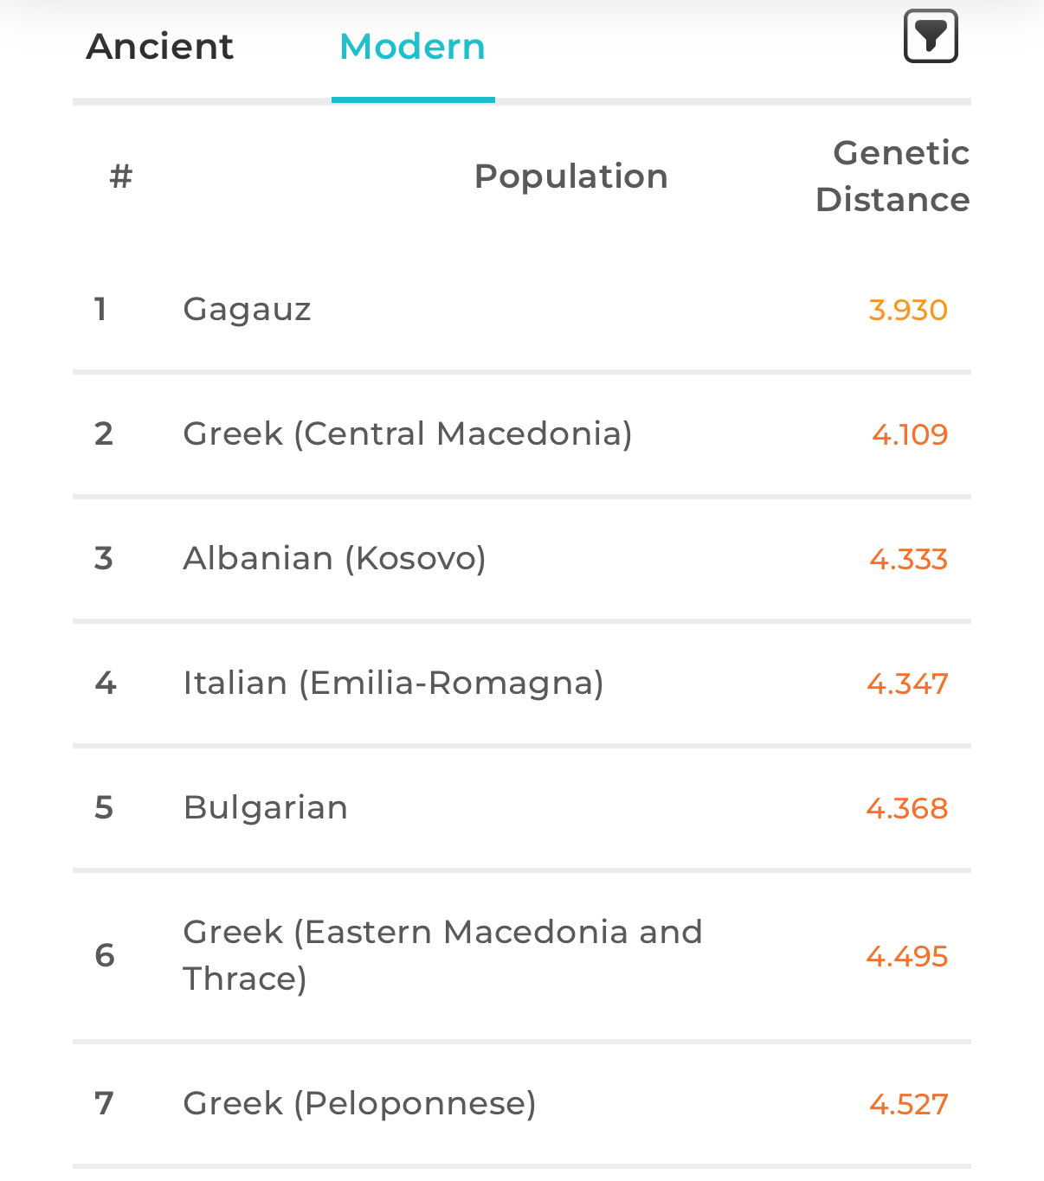
Task: Open the Bulgarian population row
Action: pyautogui.click(x=522, y=808)
